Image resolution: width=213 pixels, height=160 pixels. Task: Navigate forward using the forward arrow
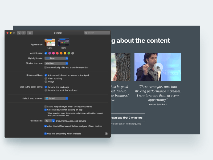[23, 33]
